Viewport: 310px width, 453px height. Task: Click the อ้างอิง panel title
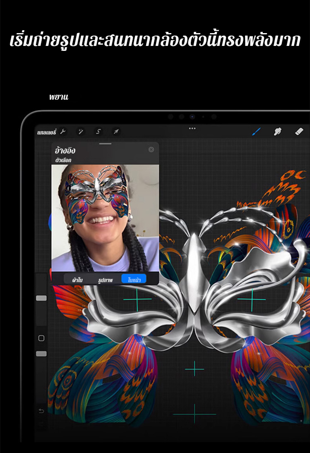[65, 150]
